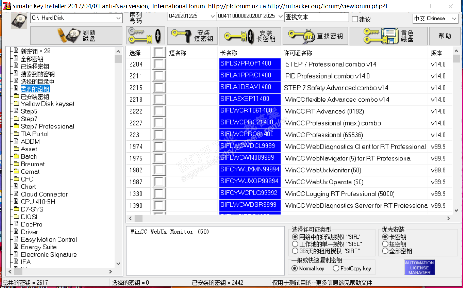The width and height of the screenshot is (463, 288).
Task: Select Easy Motion Control in the tree
Action: click(49, 239)
